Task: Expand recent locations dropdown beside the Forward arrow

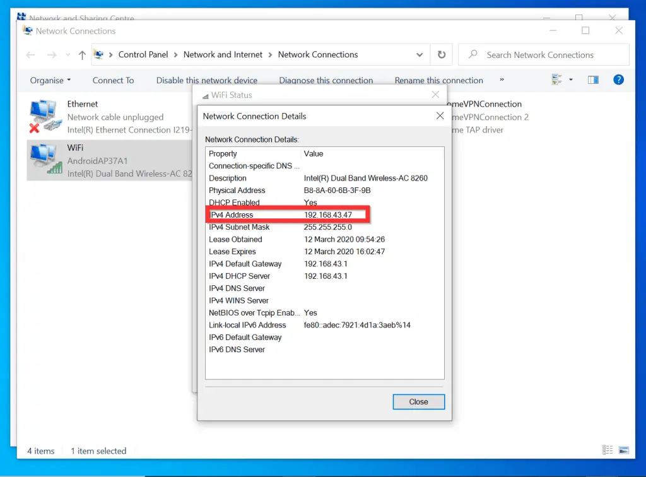Action: coord(68,55)
